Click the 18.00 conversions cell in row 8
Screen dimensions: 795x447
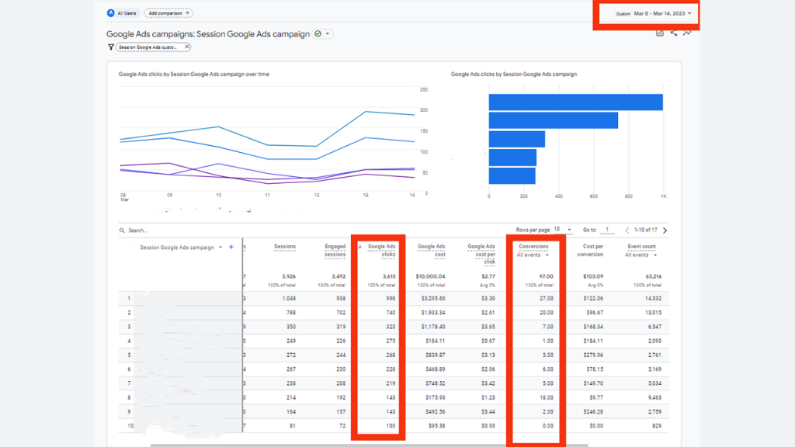546,398
